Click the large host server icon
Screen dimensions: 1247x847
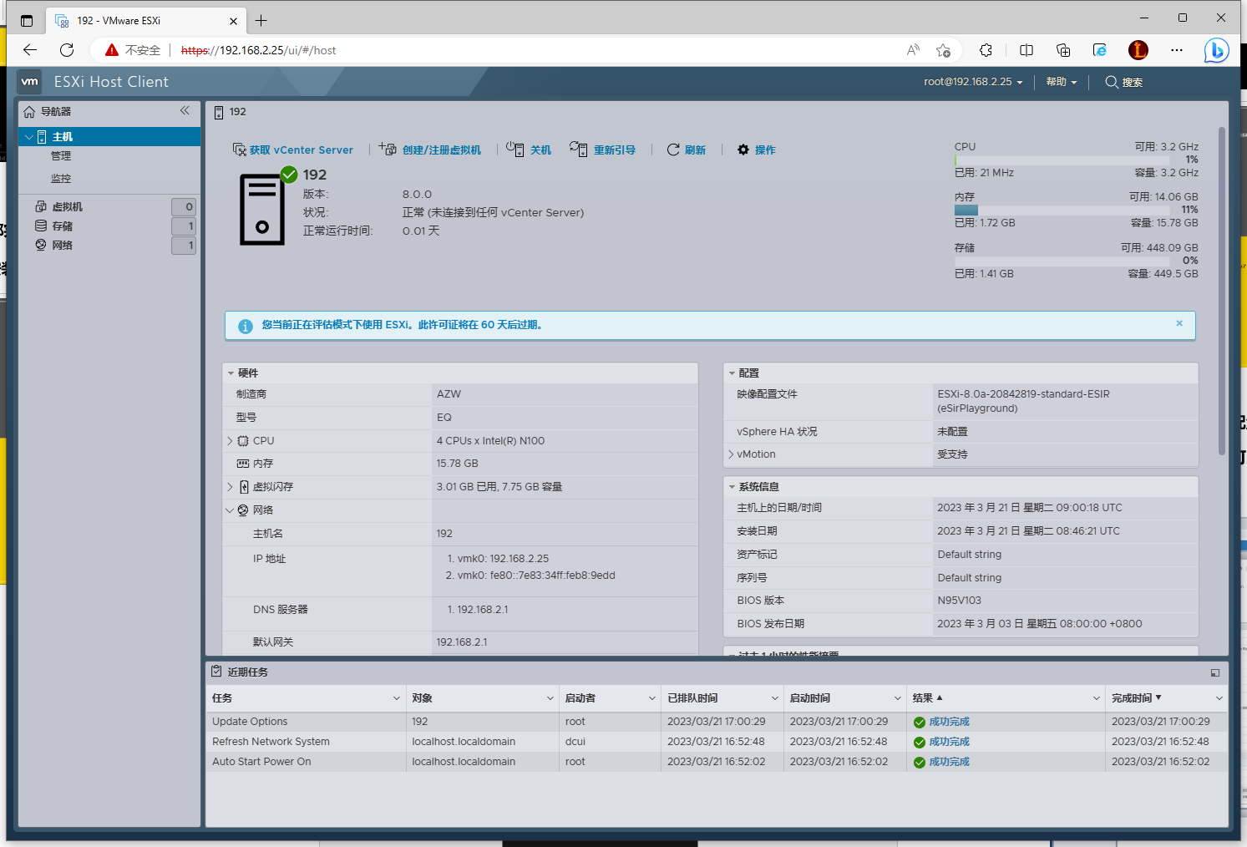pos(262,209)
